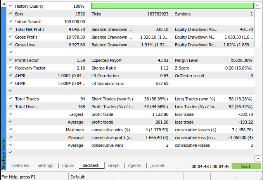Click the Ticks value 183782923
Viewport: 263px width, 180px height.
click(x=157, y=14)
